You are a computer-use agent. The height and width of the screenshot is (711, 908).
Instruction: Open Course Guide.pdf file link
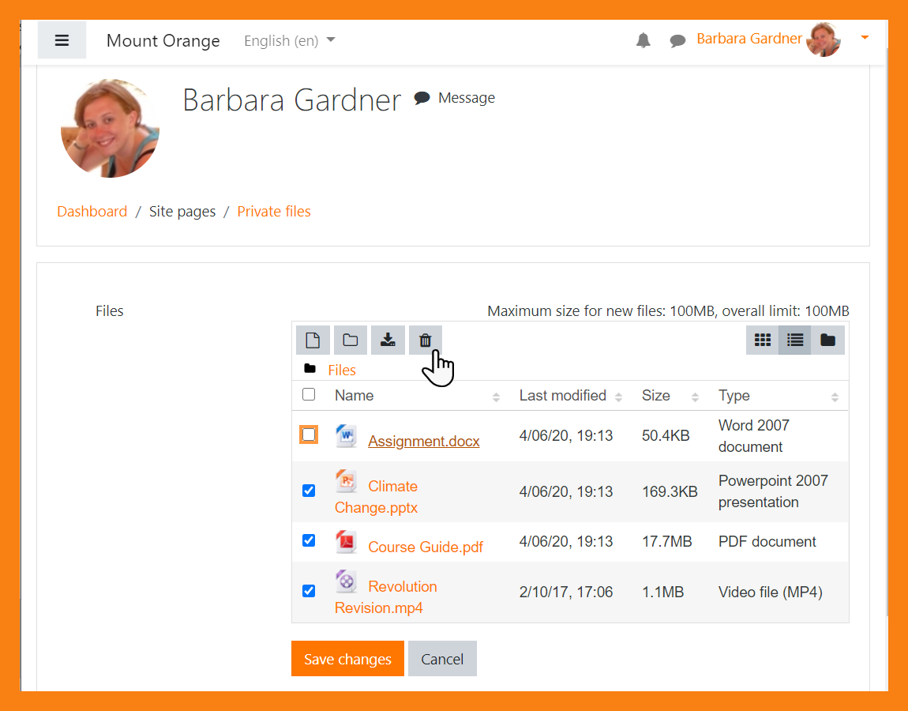[x=426, y=547]
